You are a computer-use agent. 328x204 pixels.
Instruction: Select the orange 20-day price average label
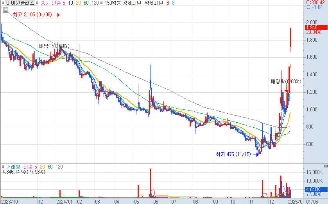pos(78,3)
